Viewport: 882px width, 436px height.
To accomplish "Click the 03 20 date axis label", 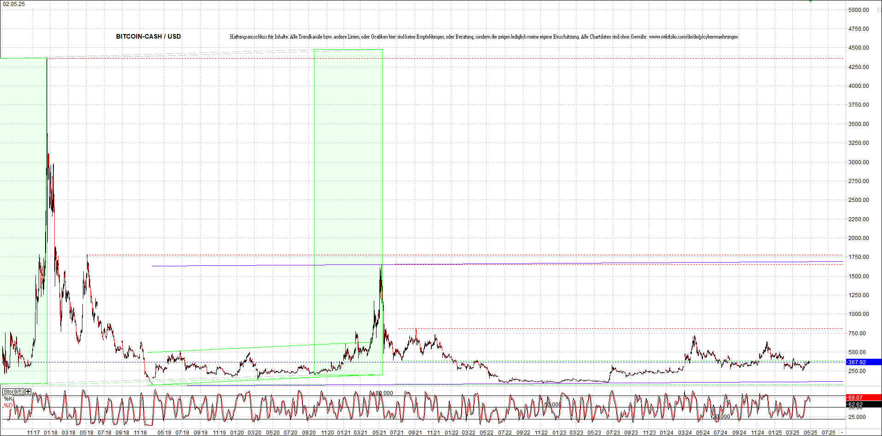I will tap(255, 432).
